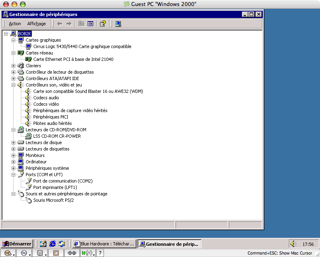The width and height of the screenshot is (320, 257).
Task: Select the Sound Blaster 16 ou AWE32 device
Action: [x=88, y=91]
